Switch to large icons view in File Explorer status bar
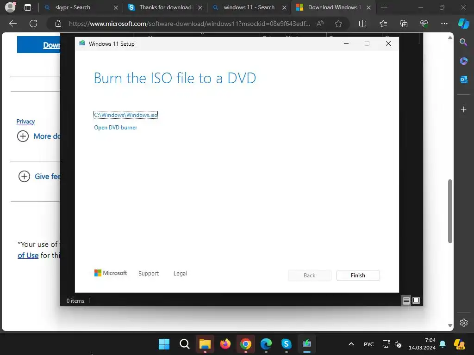The image size is (474, 355). pyautogui.click(x=416, y=300)
